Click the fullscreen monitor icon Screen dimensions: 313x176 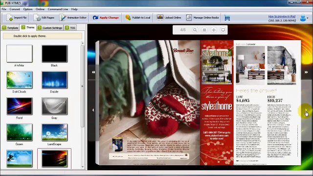(x=223, y=30)
